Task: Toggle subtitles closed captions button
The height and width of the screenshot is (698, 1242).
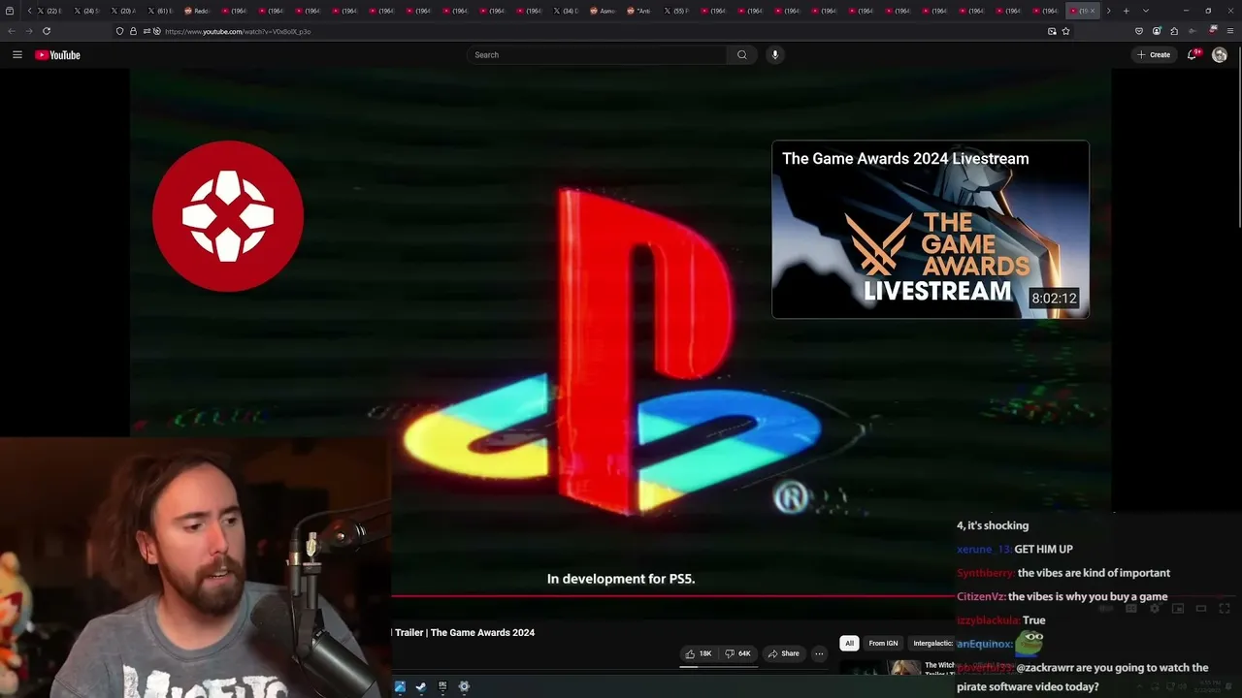Action: (1130, 608)
